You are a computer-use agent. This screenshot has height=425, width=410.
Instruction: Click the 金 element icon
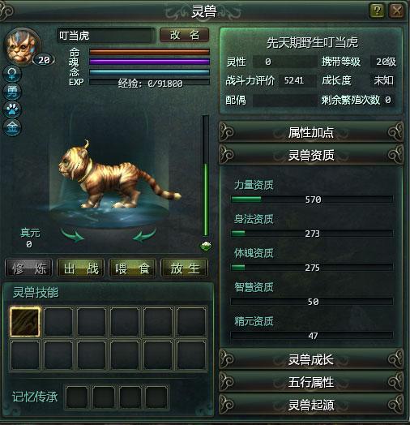(12, 127)
